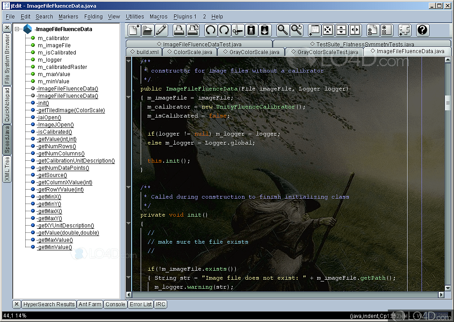Click the copy clipboard up-arrow icon
The width and height of the screenshot is (454, 322).
[251, 30]
